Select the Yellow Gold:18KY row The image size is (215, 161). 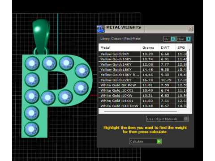pos(142,70)
